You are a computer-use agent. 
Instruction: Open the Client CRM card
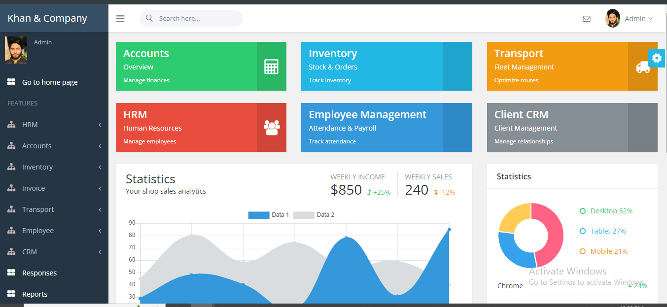(572, 127)
